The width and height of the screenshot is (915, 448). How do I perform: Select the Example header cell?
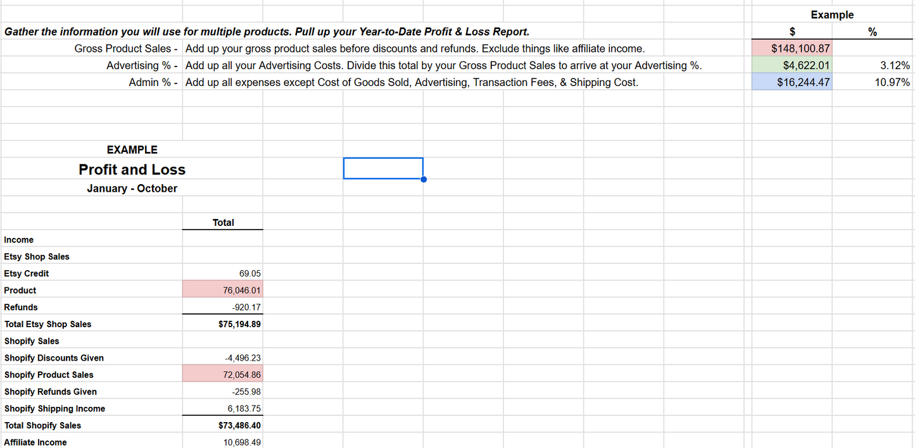(x=831, y=15)
